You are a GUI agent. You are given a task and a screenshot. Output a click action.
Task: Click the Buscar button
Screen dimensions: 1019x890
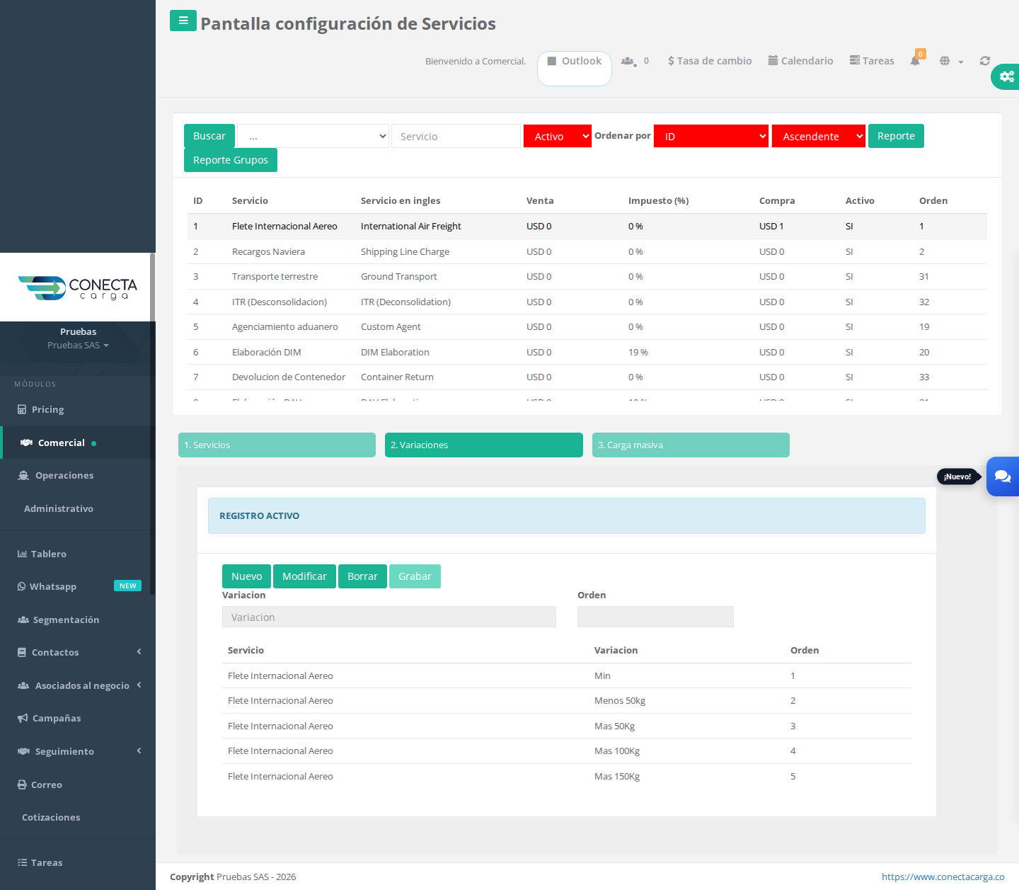[209, 136]
